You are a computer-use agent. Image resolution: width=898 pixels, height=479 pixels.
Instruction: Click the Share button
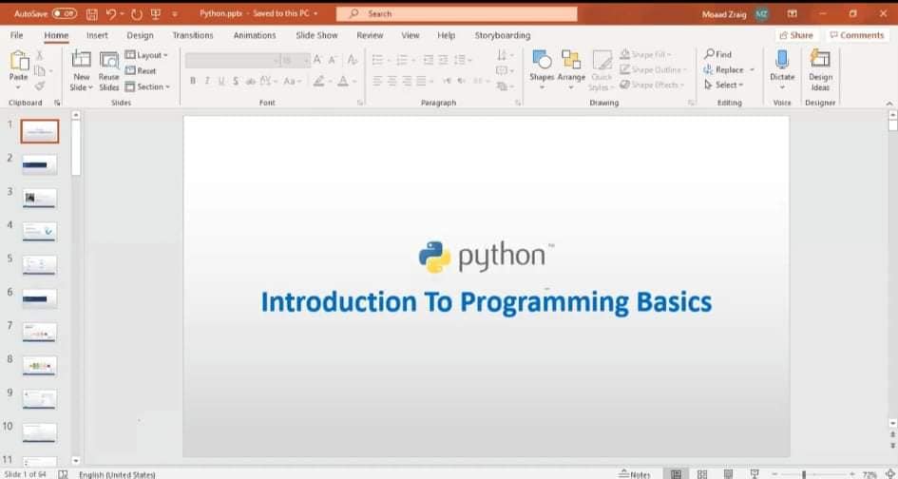click(795, 35)
